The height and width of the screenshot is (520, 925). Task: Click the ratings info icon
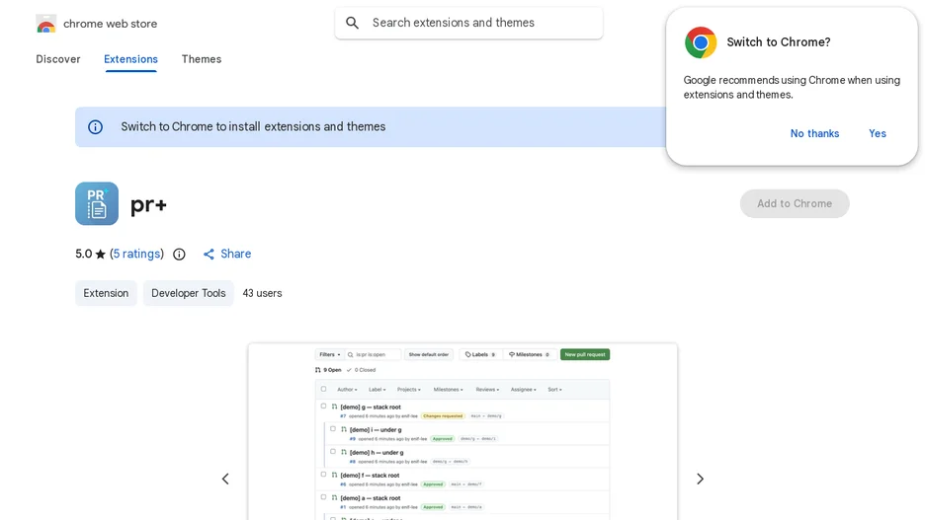pos(179,255)
